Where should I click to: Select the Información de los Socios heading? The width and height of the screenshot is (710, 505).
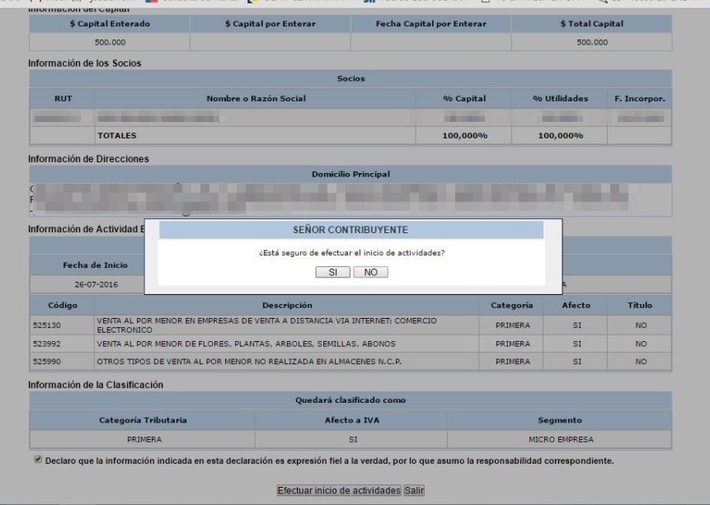[x=85, y=63]
